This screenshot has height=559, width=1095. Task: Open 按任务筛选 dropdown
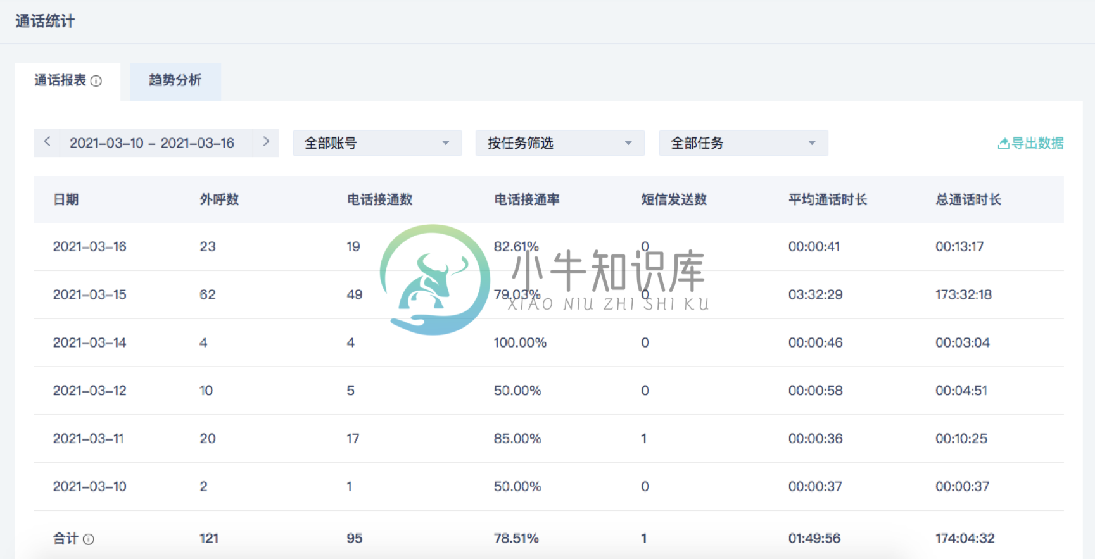(560, 143)
